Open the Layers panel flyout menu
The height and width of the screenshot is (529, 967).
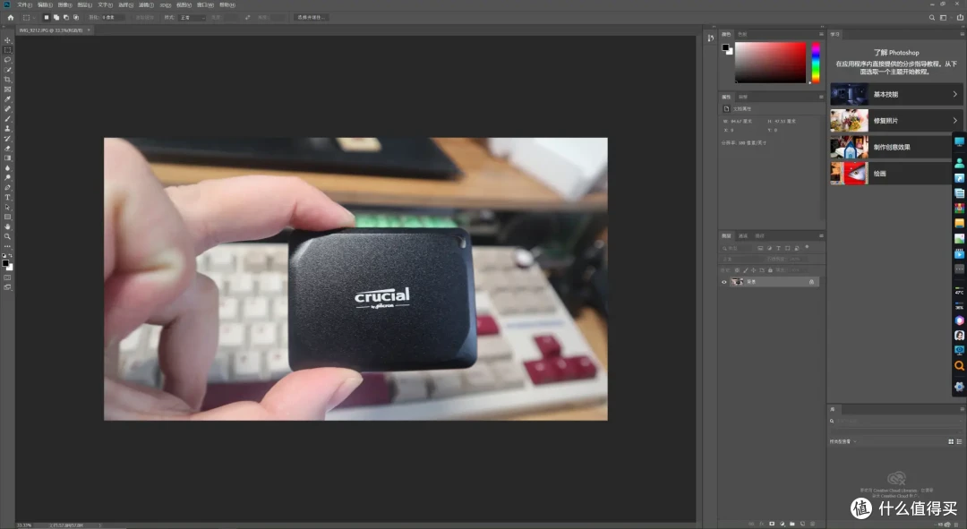tap(821, 235)
